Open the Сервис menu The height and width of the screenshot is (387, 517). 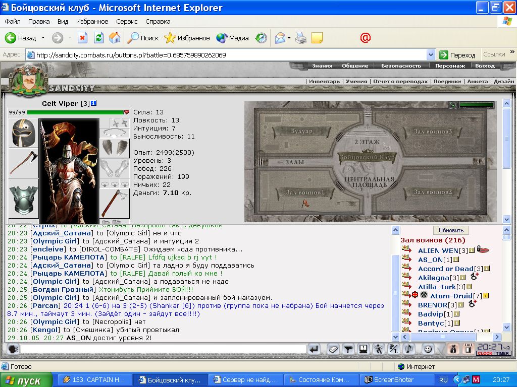tap(127, 21)
